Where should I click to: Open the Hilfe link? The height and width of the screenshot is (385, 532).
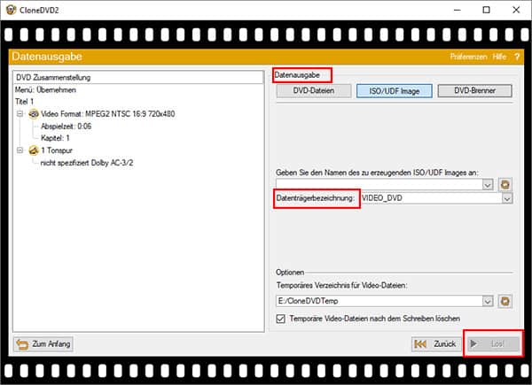[x=499, y=57]
